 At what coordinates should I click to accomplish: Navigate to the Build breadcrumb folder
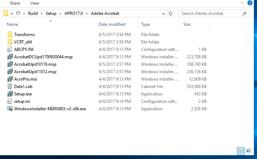[33, 13]
